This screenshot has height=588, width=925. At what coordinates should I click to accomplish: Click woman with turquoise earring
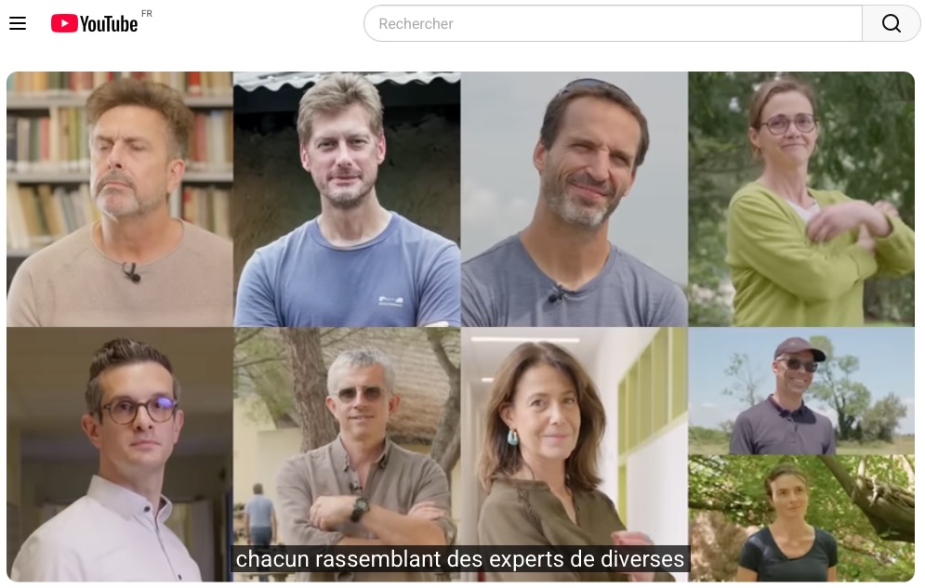(574, 454)
